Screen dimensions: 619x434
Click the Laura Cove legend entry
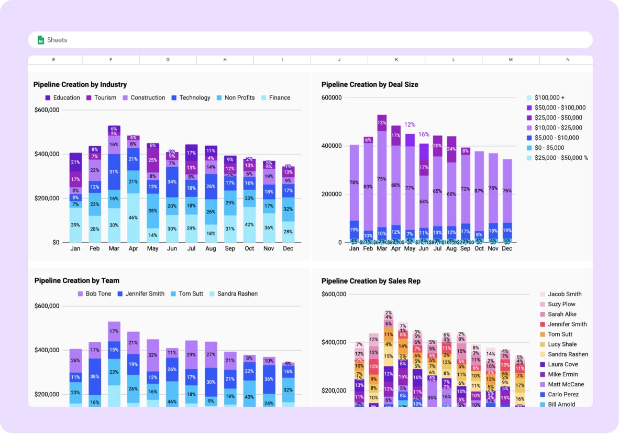pos(562,364)
